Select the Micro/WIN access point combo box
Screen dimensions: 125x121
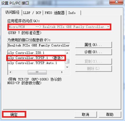point(59,27)
